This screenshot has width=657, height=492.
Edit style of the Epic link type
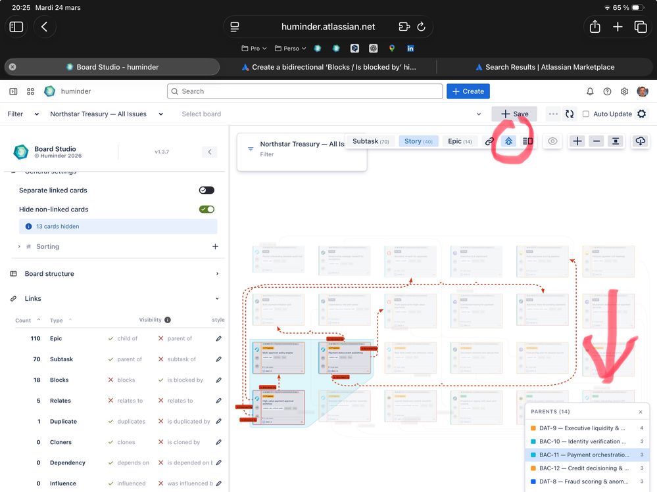(219, 338)
